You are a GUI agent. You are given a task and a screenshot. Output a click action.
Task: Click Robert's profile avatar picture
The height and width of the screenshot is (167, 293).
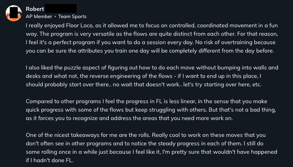(x=14, y=12)
